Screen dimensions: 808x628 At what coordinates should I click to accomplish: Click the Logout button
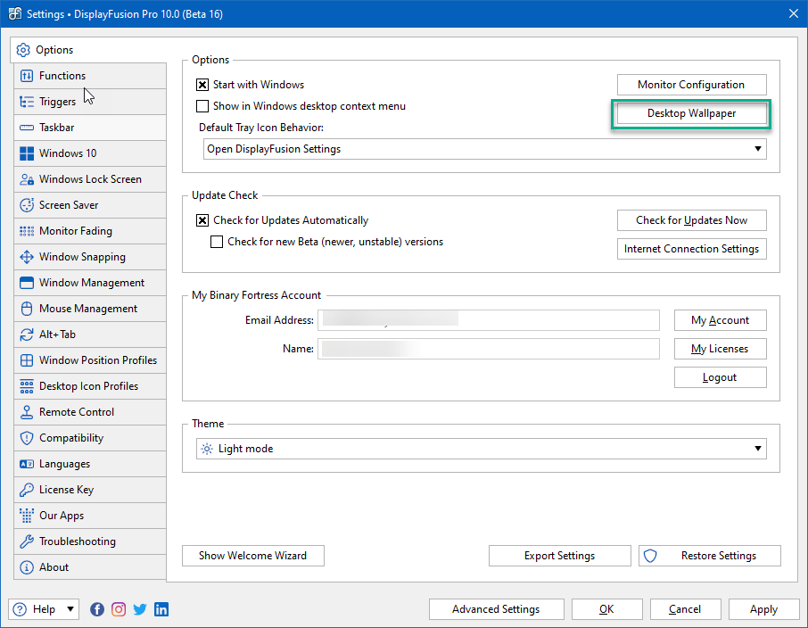(x=721, y=377)
